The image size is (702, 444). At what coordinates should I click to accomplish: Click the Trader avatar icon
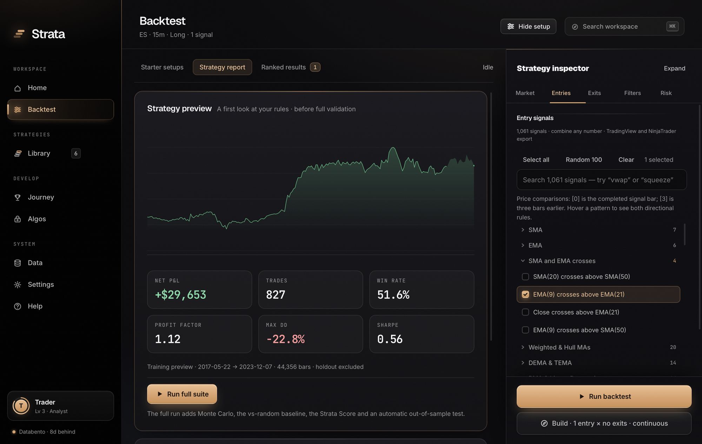coord(21,406)
